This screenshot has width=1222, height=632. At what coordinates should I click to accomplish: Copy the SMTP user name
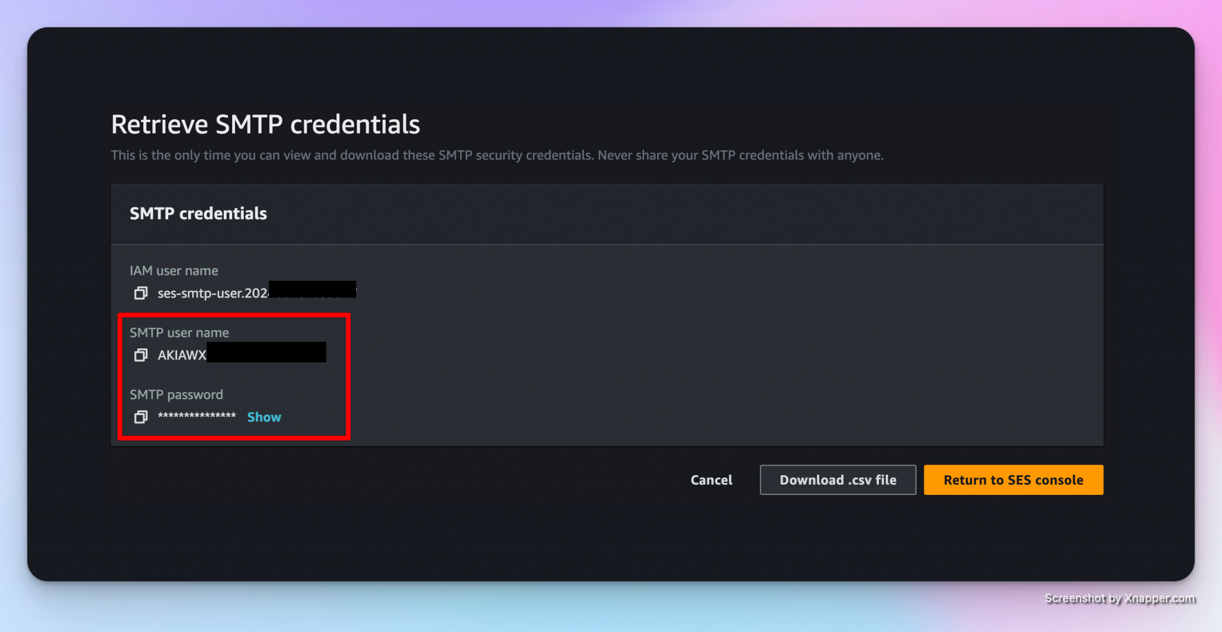(141, 355)
